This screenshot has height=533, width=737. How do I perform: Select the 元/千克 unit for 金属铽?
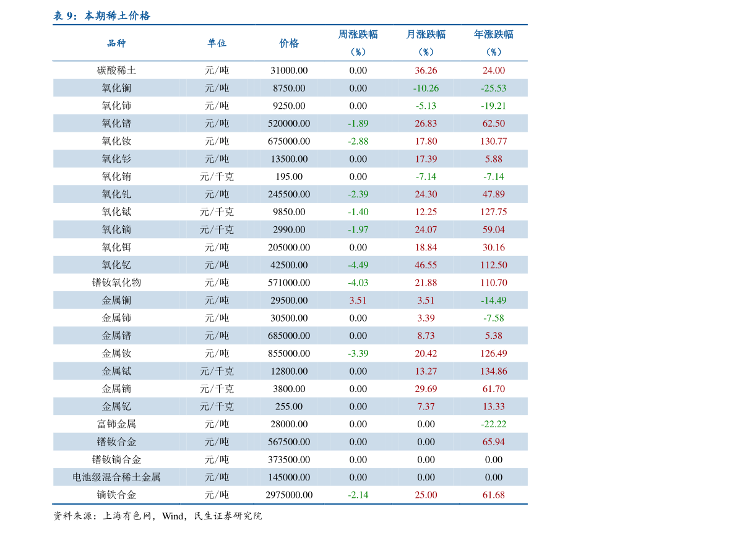pyautogui.click(x=218, y=370)
